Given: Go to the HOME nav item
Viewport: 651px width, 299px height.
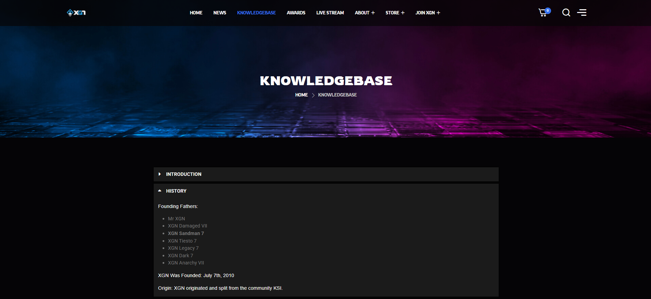Looking at the screenshot, I should 196,13.
